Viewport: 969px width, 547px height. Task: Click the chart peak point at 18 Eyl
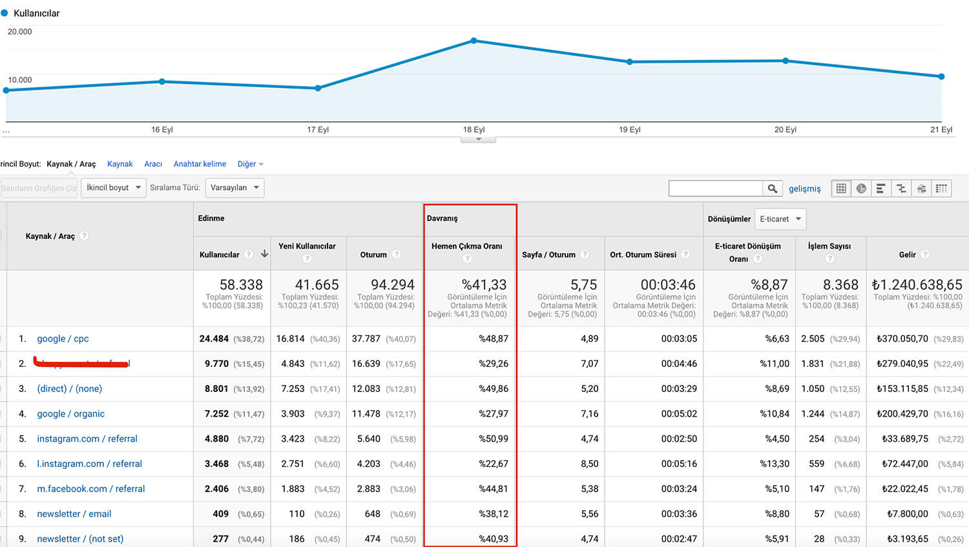click(x=474, y=41)
